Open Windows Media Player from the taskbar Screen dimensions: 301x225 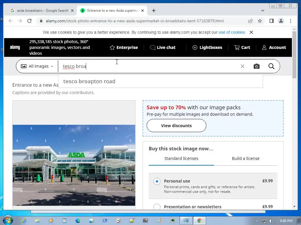coord(51,221)
